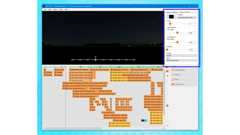Select the Silver Palm stepper clip

coord(108,112)
